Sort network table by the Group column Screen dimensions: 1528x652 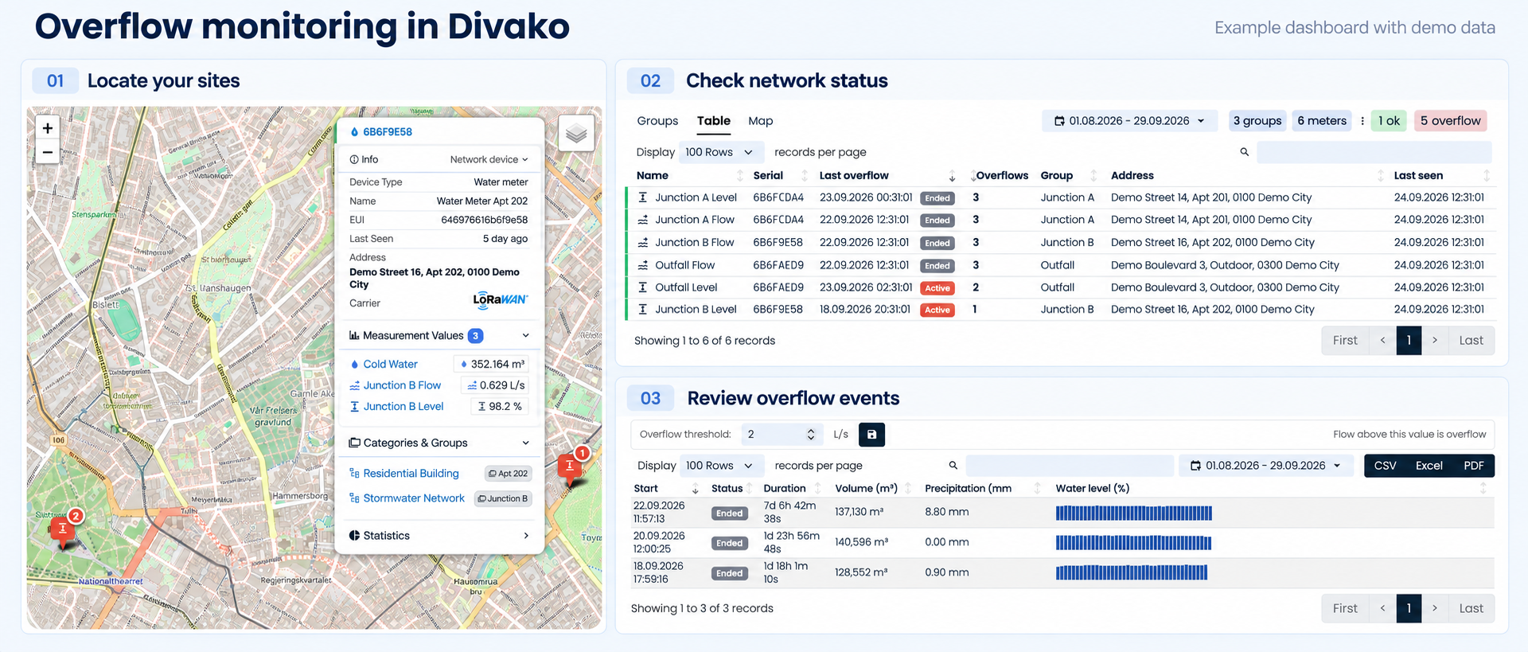click(1093, 176)
